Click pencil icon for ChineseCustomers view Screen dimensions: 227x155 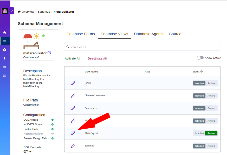click(73, 95)
